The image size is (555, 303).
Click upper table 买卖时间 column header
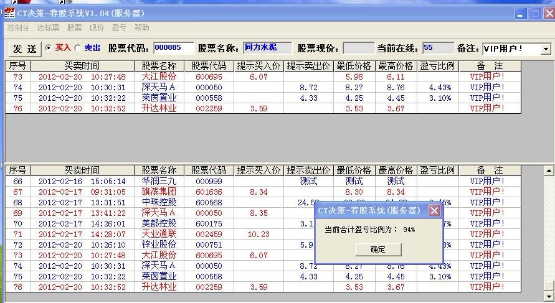82,66
